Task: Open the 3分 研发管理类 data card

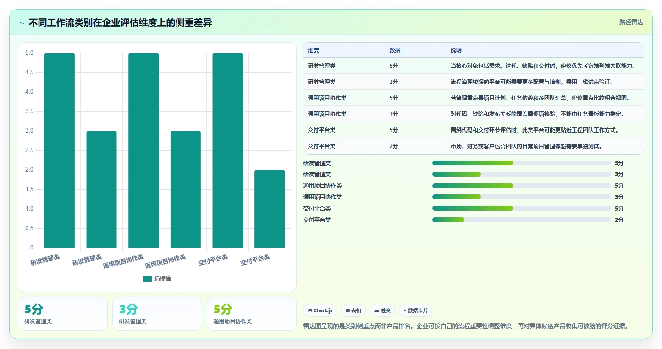Action: coord(157,314)
